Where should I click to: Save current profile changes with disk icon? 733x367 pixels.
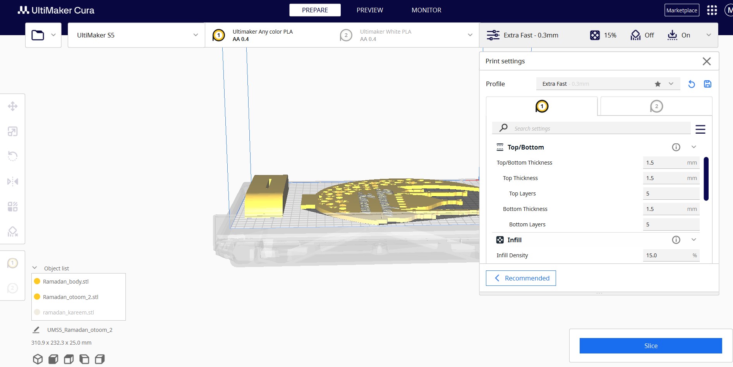click(707, 84)
